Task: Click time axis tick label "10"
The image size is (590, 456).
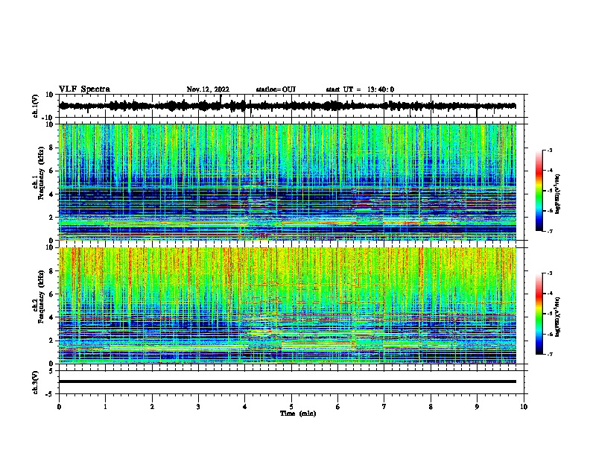Action: 524,407
